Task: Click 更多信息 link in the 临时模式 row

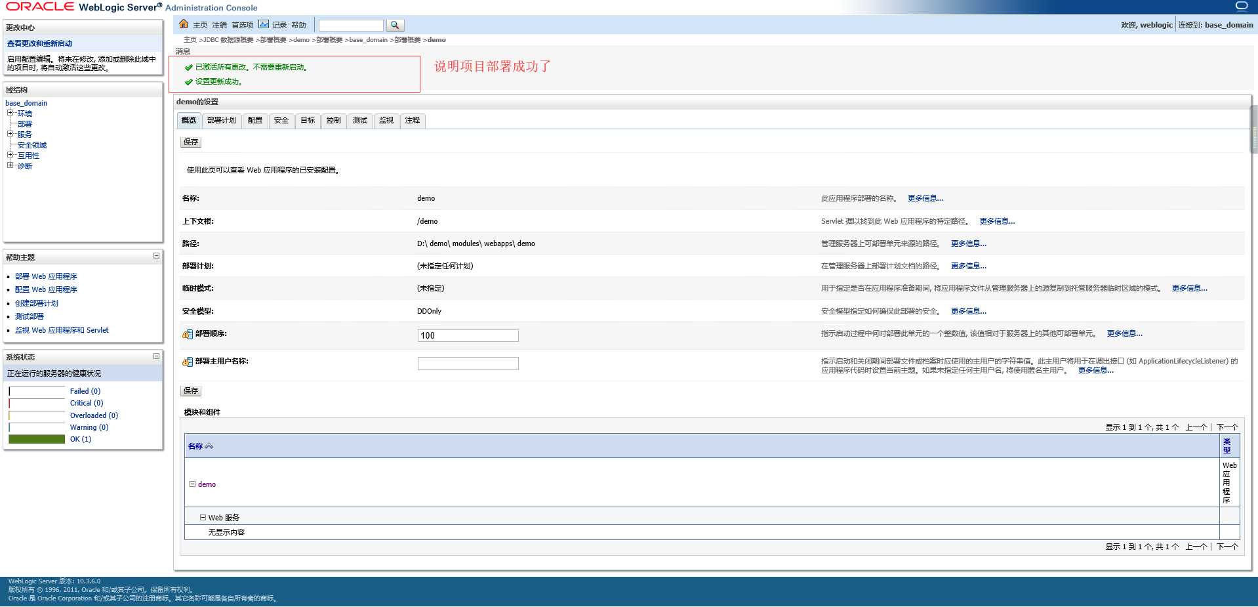Action: click(1190, 288)
